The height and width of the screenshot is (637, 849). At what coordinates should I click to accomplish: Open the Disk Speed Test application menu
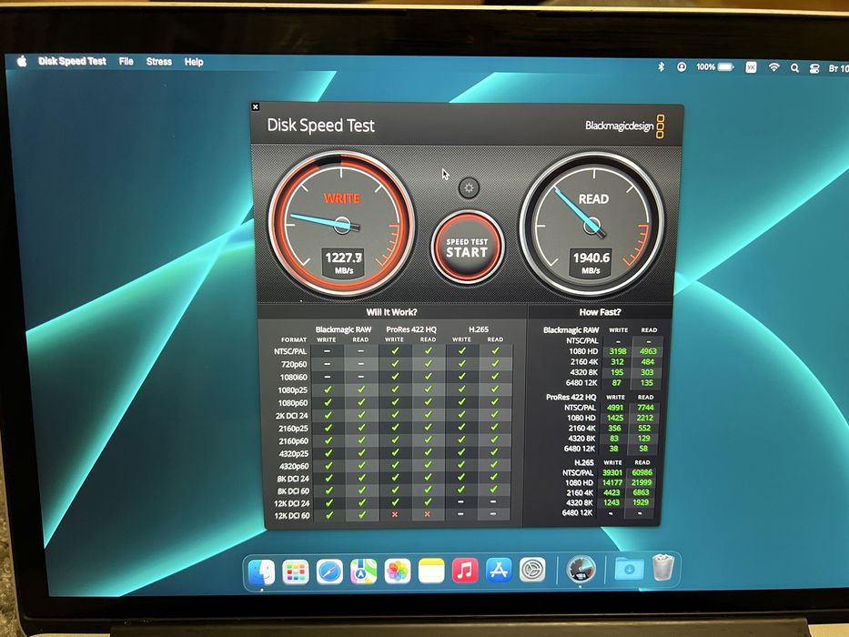coord(72,61)
